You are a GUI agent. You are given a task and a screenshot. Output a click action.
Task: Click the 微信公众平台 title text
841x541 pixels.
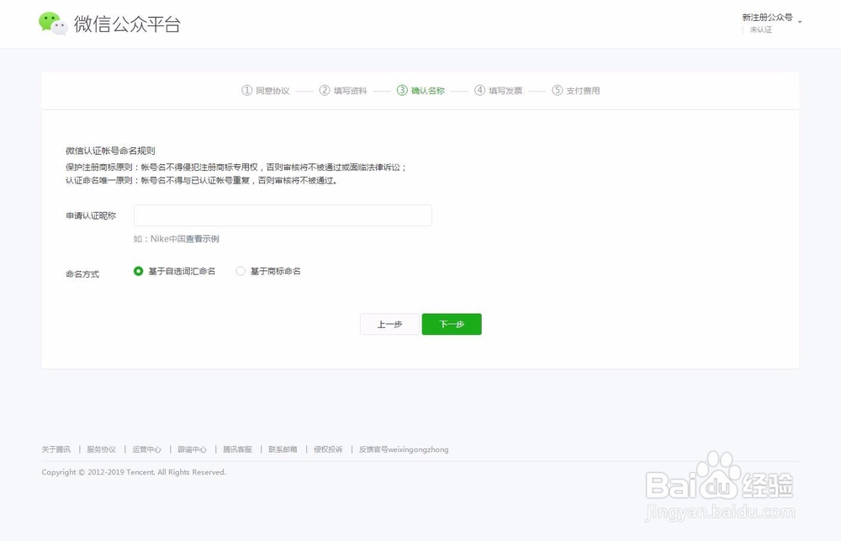coord(127,24)
